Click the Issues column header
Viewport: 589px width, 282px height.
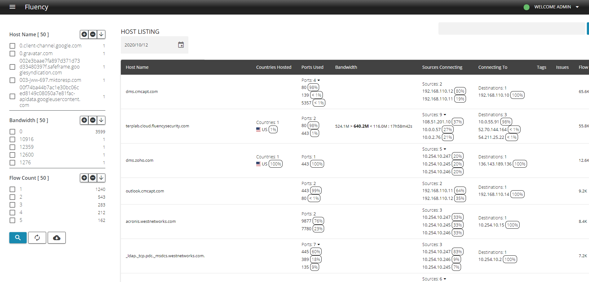(x=562, y=67)
